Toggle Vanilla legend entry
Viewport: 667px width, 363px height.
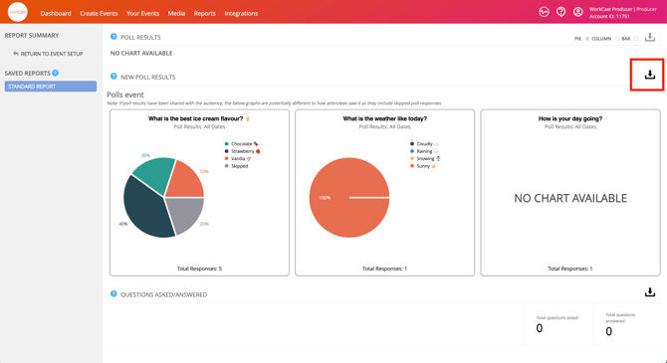coord(238,158)
